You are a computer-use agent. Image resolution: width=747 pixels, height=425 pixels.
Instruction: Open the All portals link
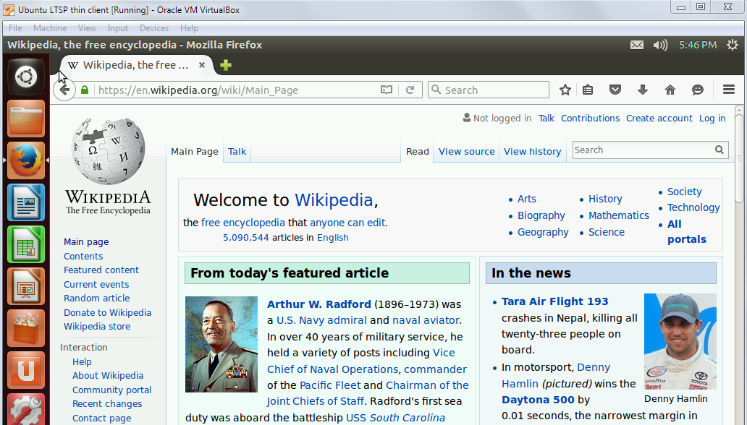(x=686, y=231)
